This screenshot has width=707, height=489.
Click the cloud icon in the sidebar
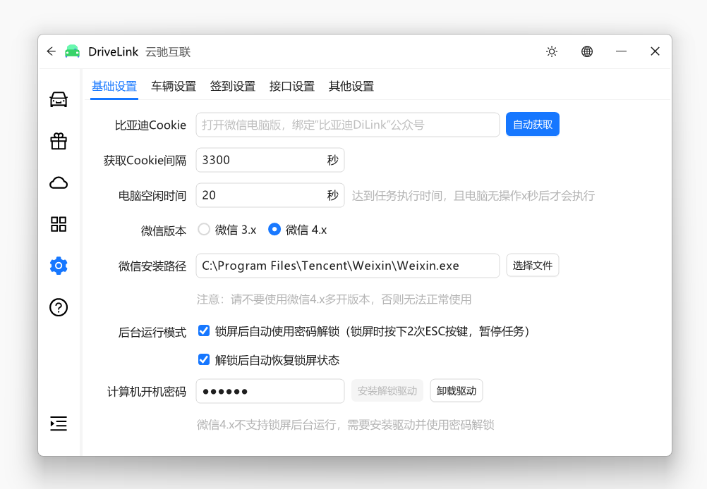click(59, 182)
